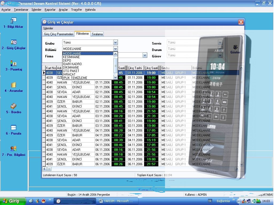This screenshot has width=275, height=205.
Task: Choose İHRACAT from the list
Action: tap(88, 74)
